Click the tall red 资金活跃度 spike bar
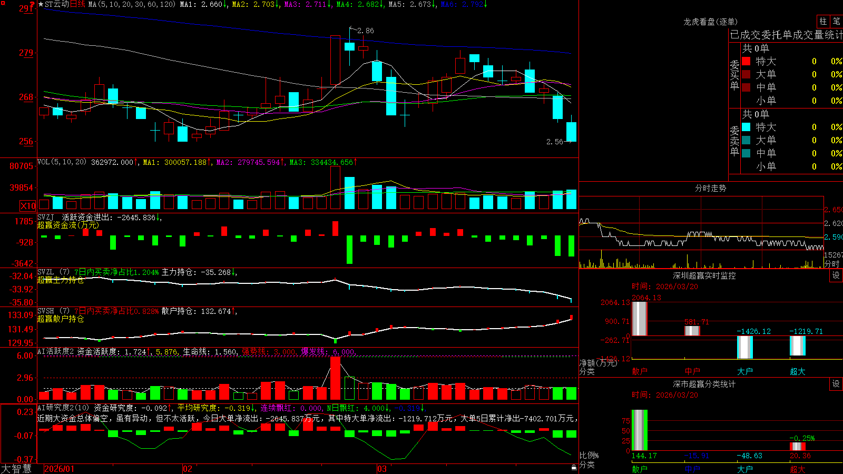 [x=335, y=378]
